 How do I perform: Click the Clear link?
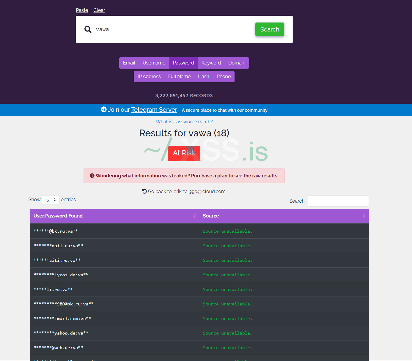[x=99, y=10]
